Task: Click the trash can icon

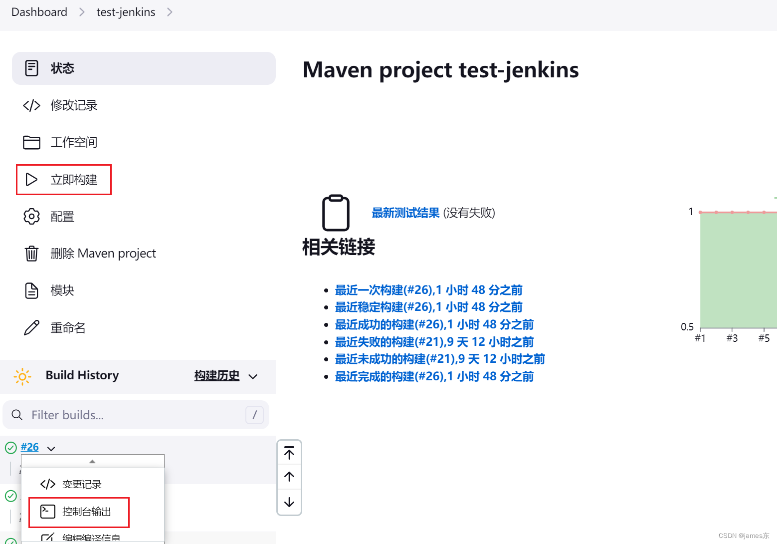Action: point(31,254)
